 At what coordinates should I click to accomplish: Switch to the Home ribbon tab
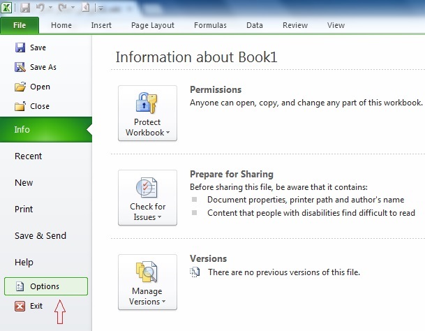61,25
